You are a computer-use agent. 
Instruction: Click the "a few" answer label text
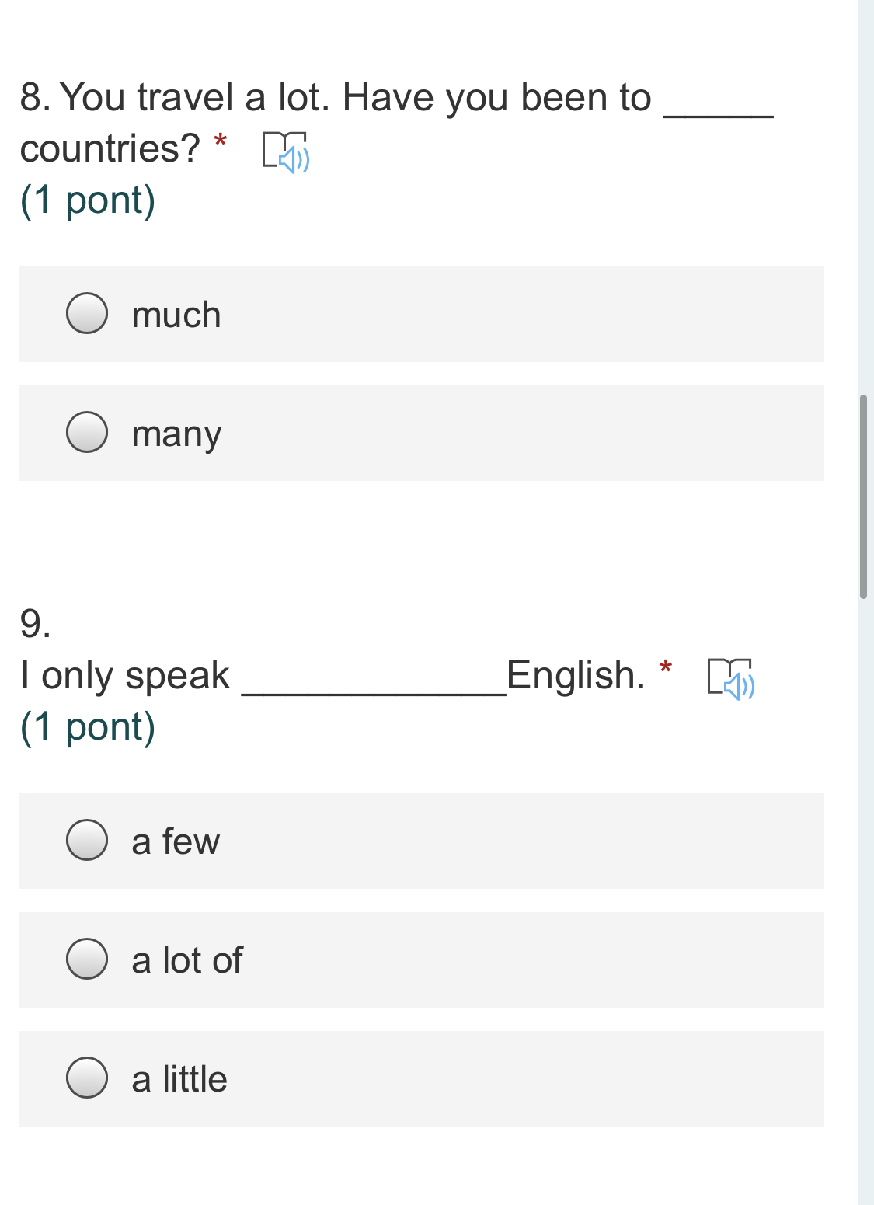176,841
